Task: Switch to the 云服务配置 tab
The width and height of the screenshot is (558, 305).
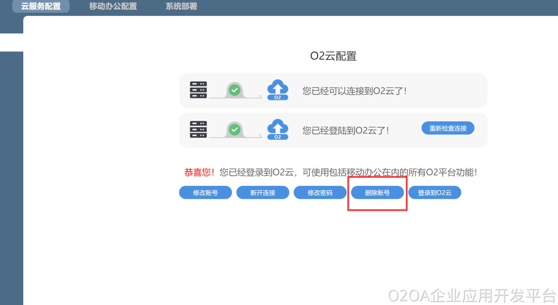Action: tap(41, 6)
